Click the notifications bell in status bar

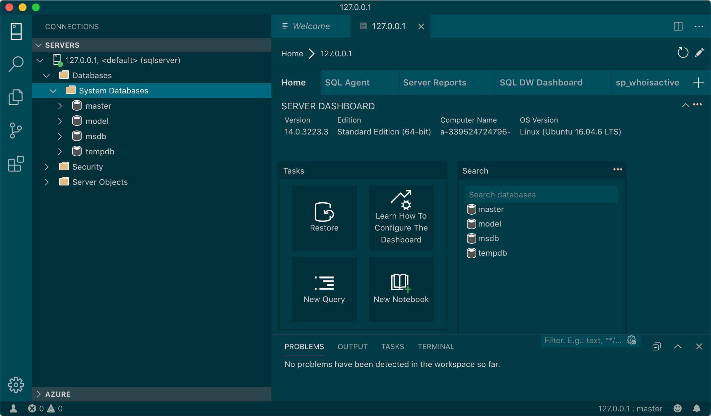point(697,408)
